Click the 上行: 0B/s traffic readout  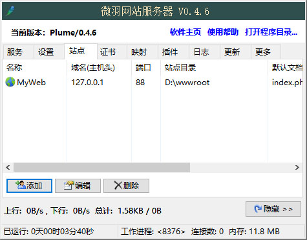click(24, 211)
